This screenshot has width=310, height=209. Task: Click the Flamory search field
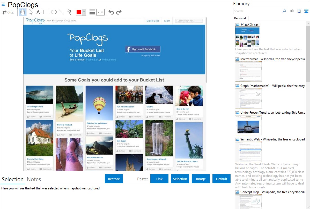click(258, 11)
